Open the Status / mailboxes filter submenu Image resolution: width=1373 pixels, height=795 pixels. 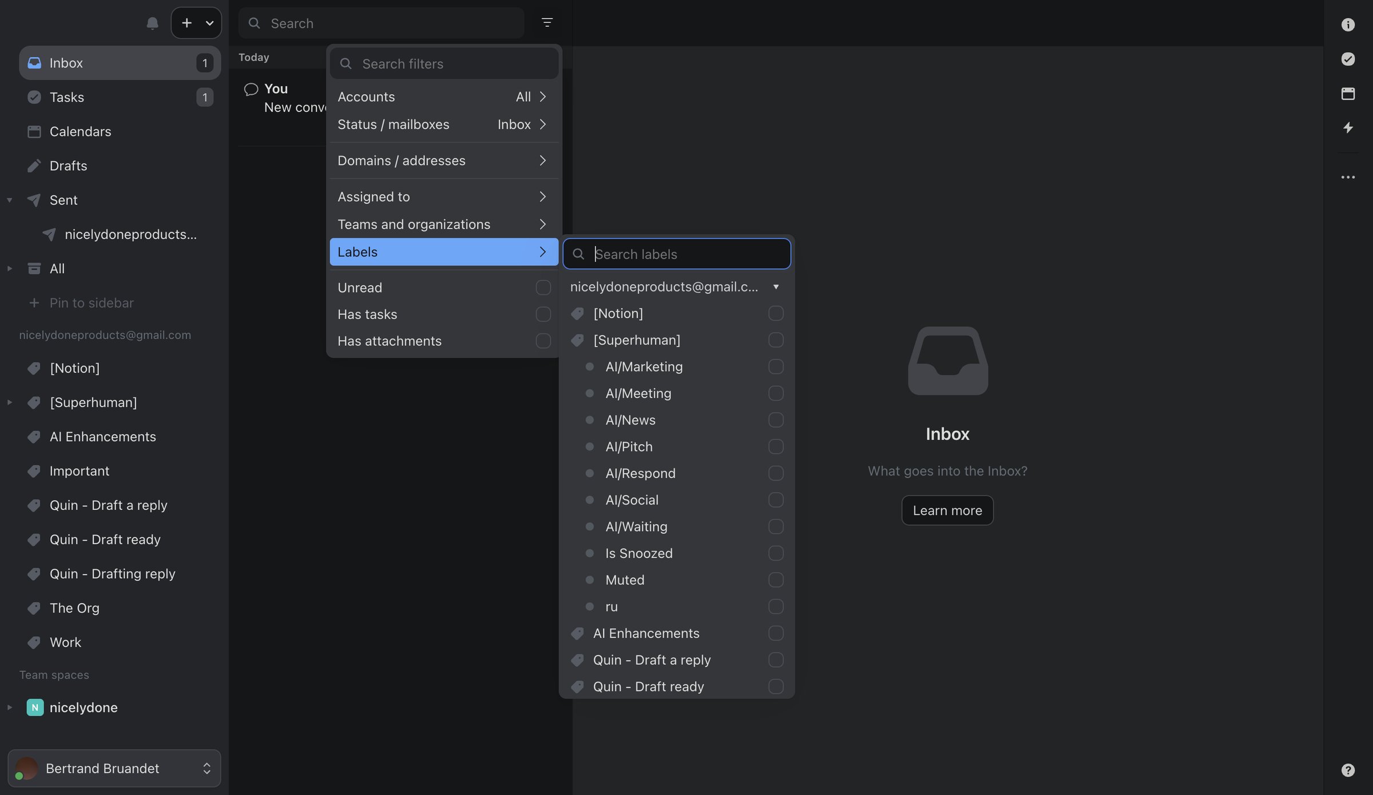point(444,125)
